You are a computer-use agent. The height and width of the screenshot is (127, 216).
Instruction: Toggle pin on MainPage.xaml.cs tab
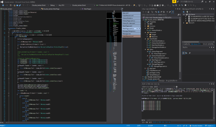137,28
